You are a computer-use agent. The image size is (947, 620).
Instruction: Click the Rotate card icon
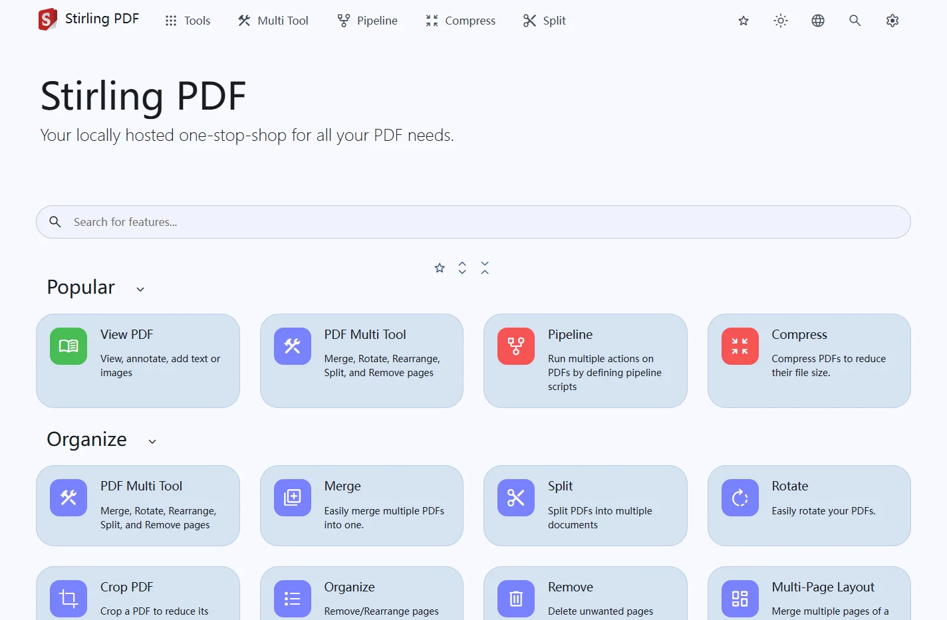click(x=740, y=498)
